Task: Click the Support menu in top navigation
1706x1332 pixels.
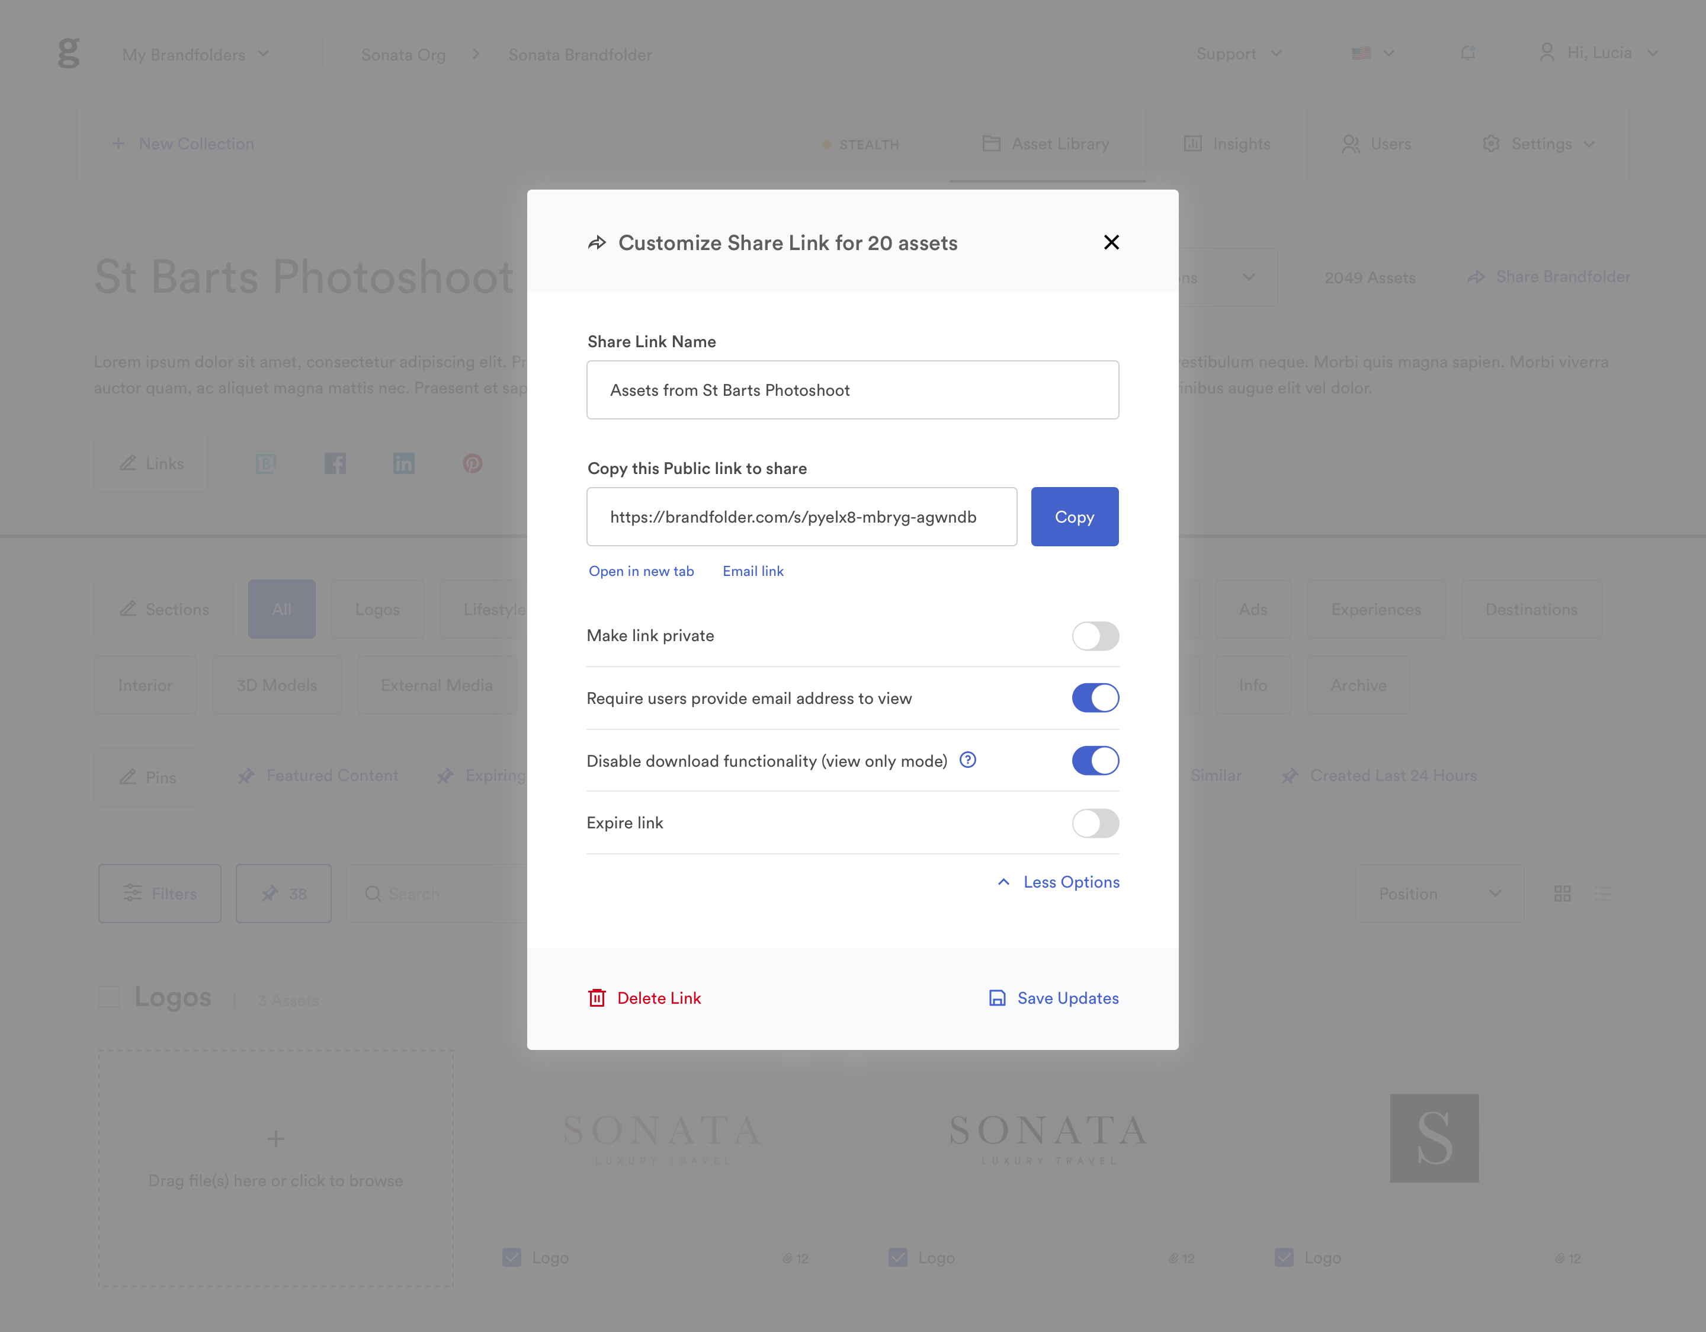Action: pyautogui.click(x=1238, y=54)
